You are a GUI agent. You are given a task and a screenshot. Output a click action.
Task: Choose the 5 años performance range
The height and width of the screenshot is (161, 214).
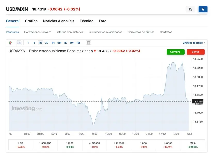tap(168, 145)
